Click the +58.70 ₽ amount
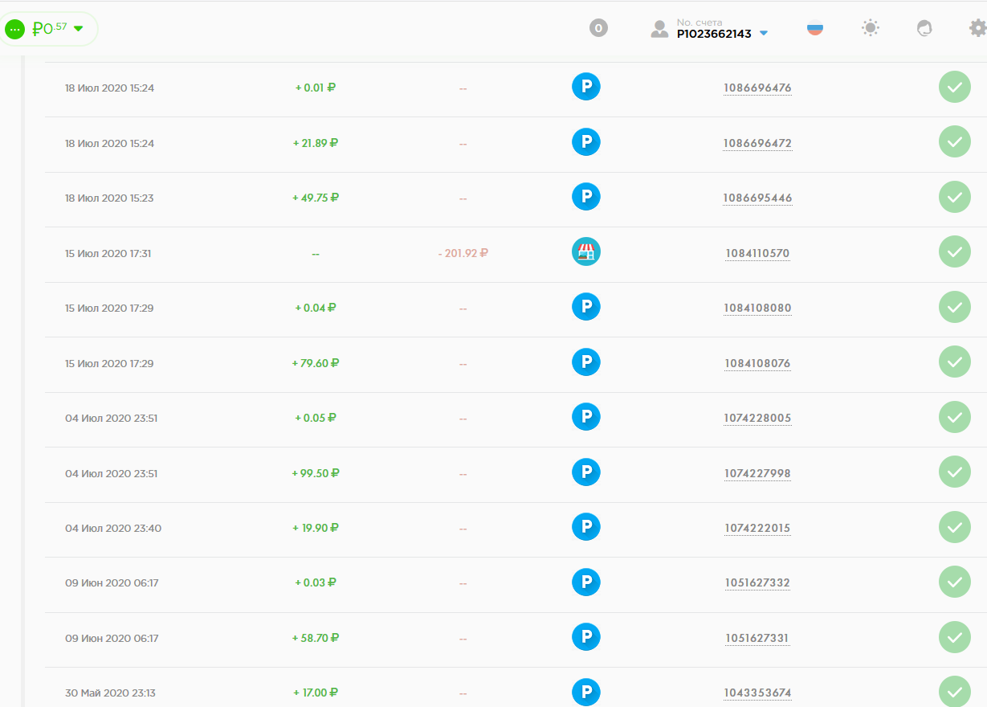987x707 pixels. pyautogui.click(x=316, y=638)
